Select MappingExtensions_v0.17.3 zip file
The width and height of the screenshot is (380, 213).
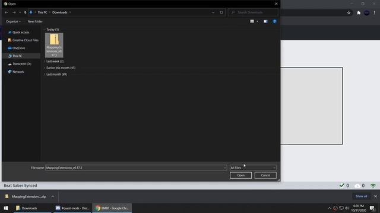54,45
